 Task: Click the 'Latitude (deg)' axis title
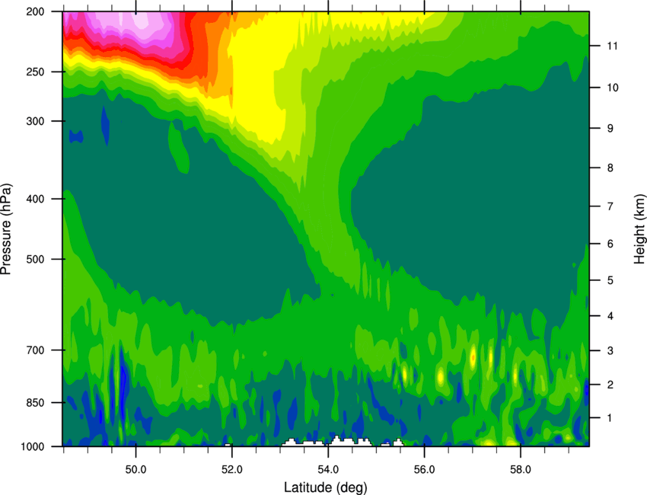326,487
